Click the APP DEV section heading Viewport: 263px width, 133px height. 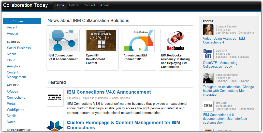(x=13, y=85)
